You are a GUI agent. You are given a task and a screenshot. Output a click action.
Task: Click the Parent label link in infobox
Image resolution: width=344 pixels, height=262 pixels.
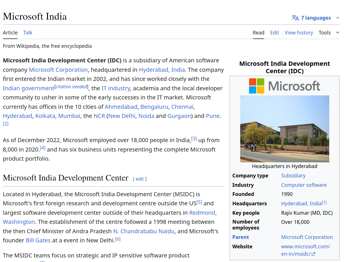[x=241, y=237]
